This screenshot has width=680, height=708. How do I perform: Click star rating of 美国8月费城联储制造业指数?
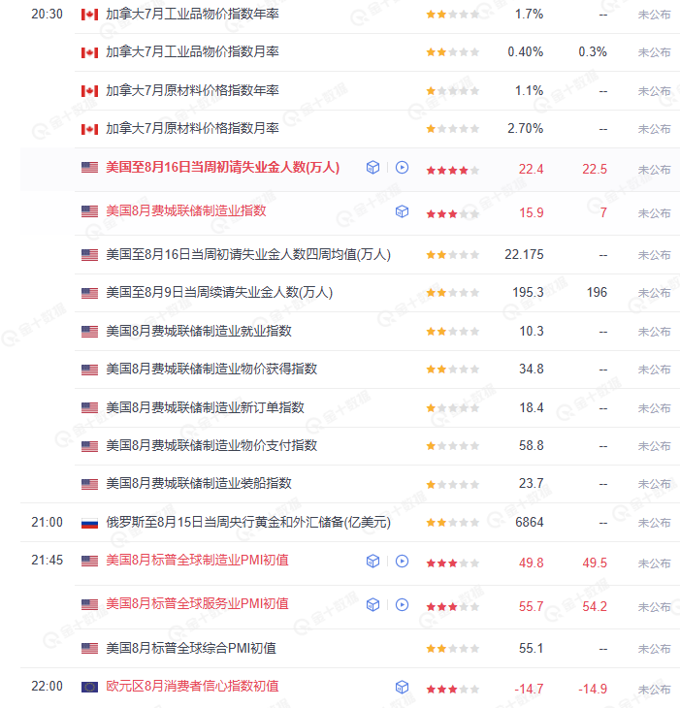452,214
